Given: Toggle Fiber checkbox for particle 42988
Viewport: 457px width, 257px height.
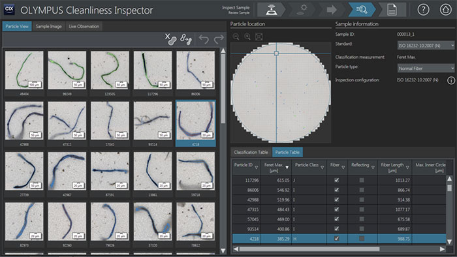Looking at the screenshot, I should pyautogui.click(x=337, y=200).
